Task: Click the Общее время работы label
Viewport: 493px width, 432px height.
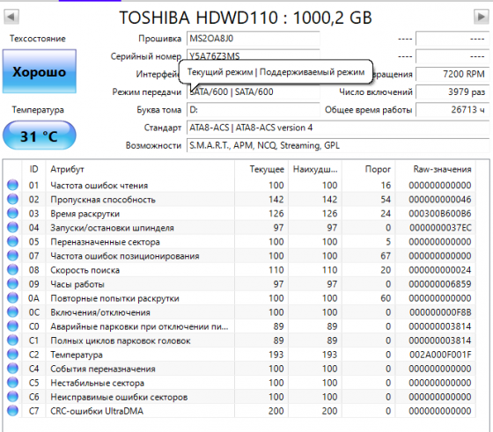Action: tap(369, 110)
